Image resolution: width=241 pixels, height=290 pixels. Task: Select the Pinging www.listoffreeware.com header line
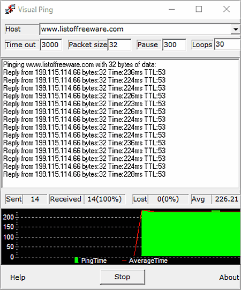[79, 64]
